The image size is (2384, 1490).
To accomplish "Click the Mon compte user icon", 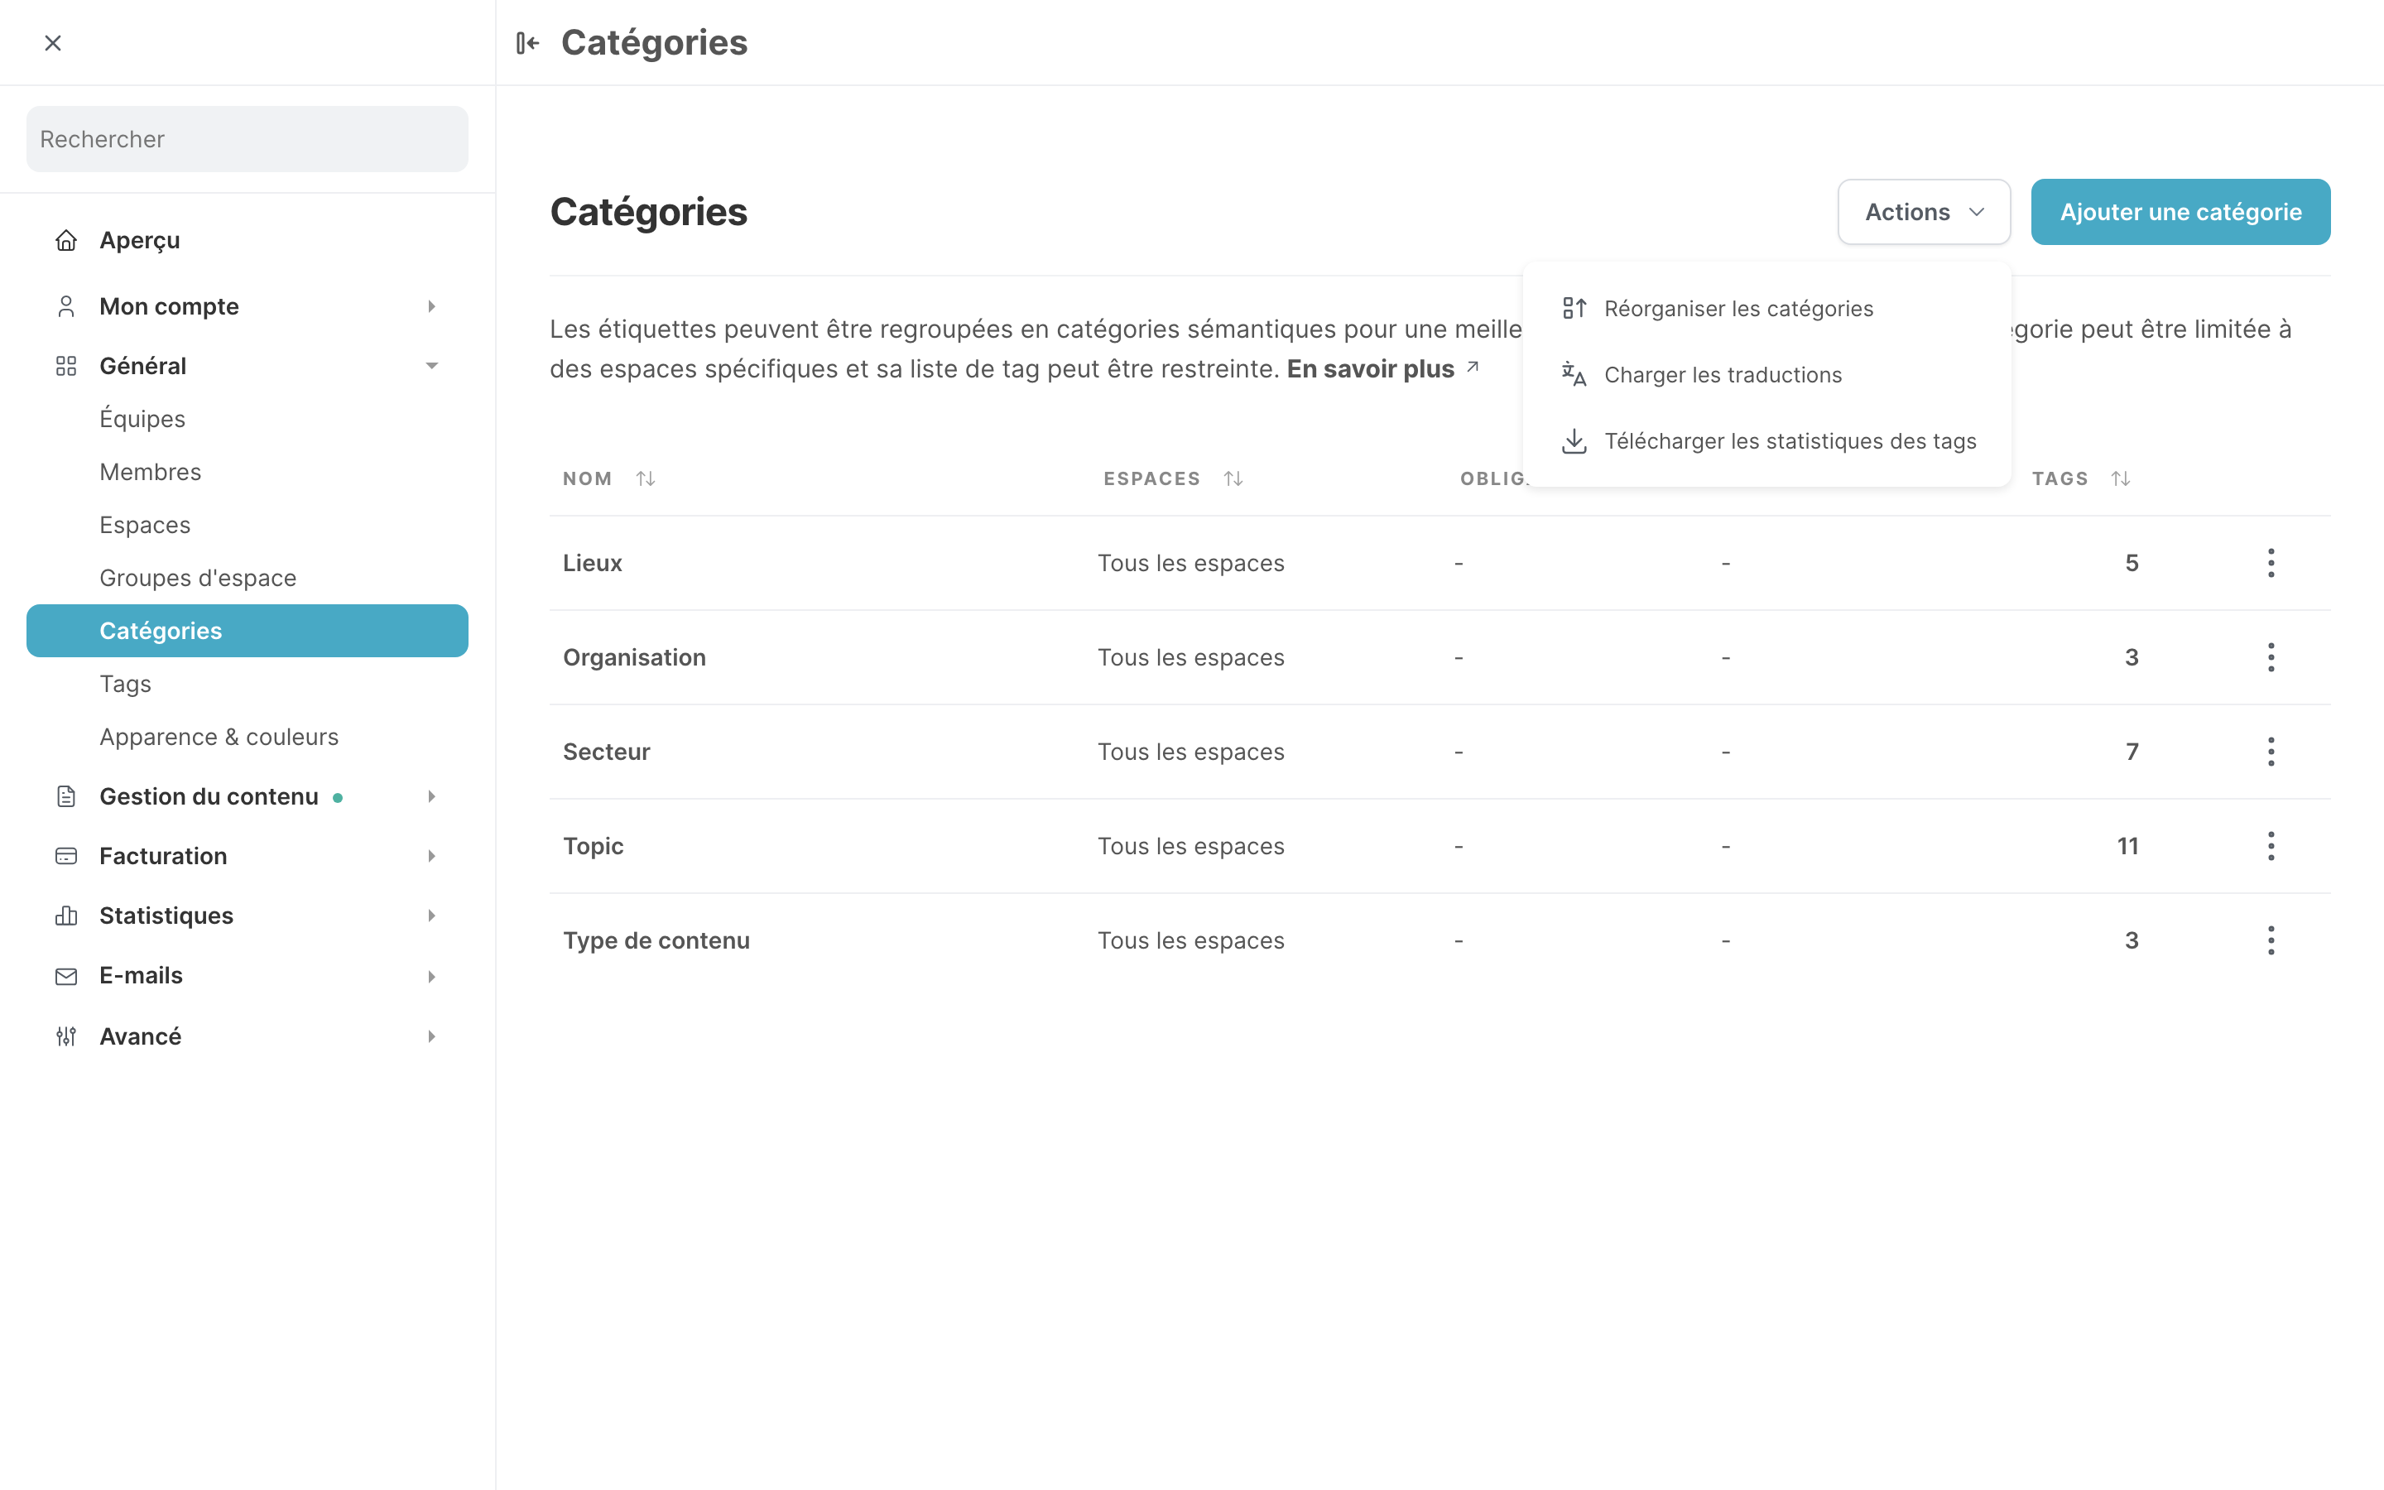I will click(66, 306).
